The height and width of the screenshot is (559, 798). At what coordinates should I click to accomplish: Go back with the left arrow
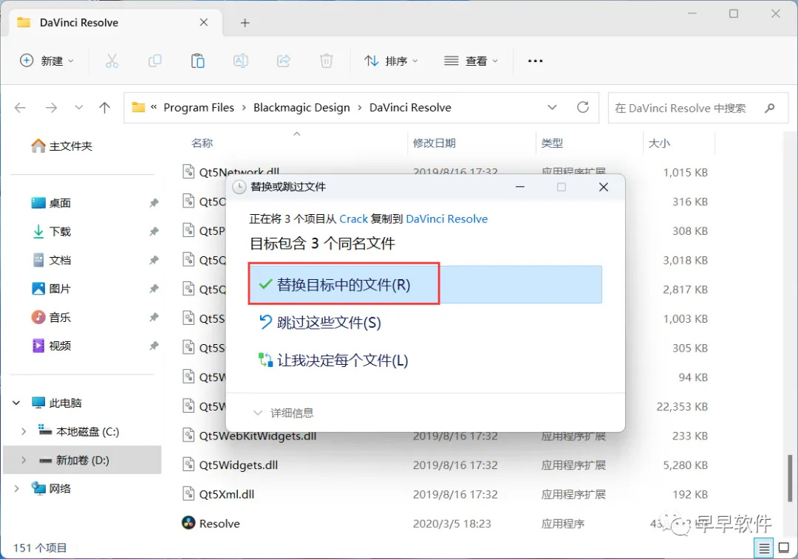point(21,108)
